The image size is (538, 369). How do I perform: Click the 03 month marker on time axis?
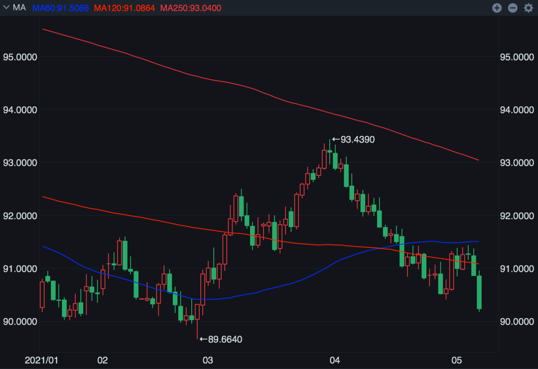click(208, 360)
